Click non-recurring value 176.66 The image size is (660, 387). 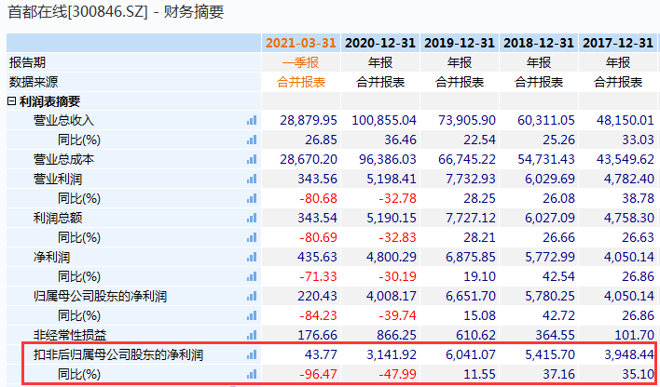click(317, 335)
